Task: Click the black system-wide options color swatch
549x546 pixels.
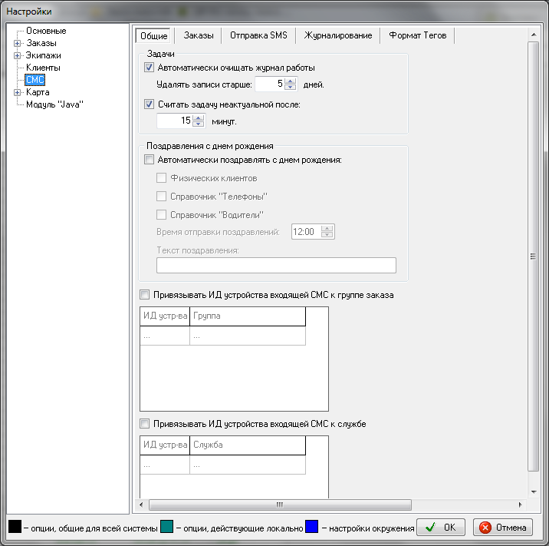Action: (x=15, y=527)
